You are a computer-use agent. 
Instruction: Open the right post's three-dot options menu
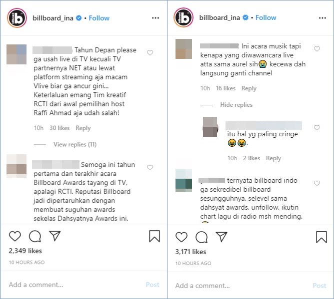[322, 18]
